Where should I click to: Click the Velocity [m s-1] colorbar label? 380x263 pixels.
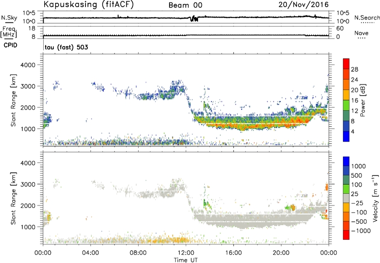tap(375, 198)
